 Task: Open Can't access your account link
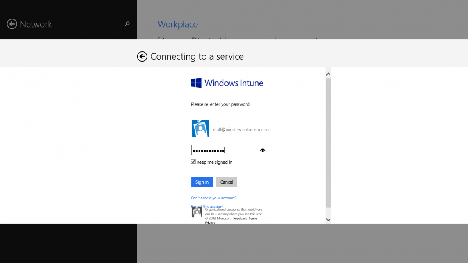[213, 198]
